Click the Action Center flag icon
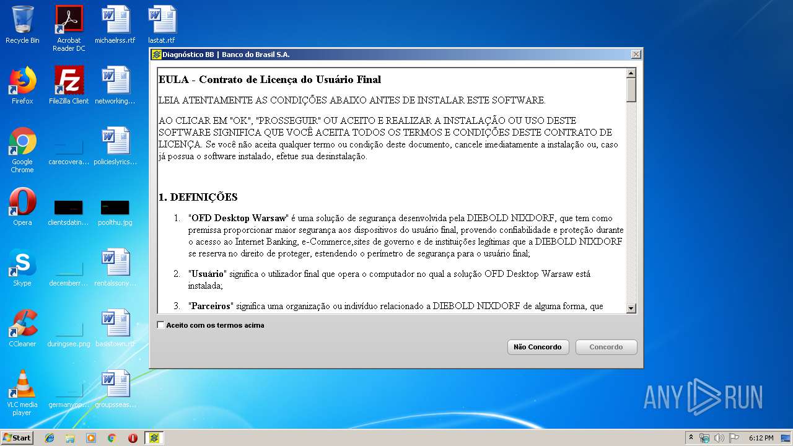 click(x=734, y=438)
